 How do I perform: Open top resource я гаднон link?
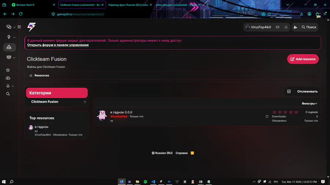(41, 127)
